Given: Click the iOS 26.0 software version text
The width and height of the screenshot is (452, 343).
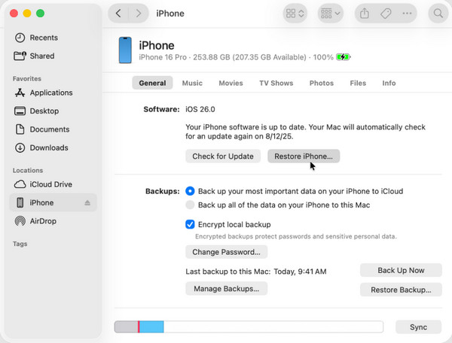Looking at the screenshot, I should [x=200, y=109].
